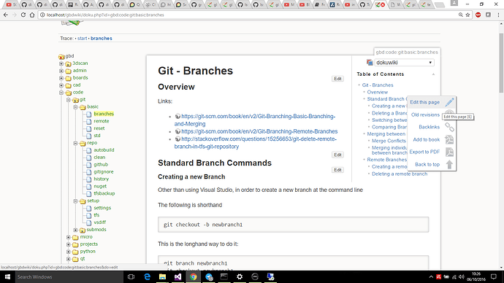504x283 pixels.
Task: Click the Back to top arrow icon
Action: [x=449, y=165]
